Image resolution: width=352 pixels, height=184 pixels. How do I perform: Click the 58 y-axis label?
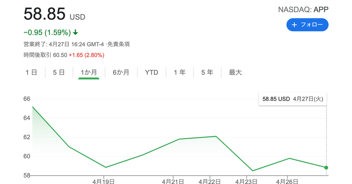pyautogui.click(x=27, y=175)
